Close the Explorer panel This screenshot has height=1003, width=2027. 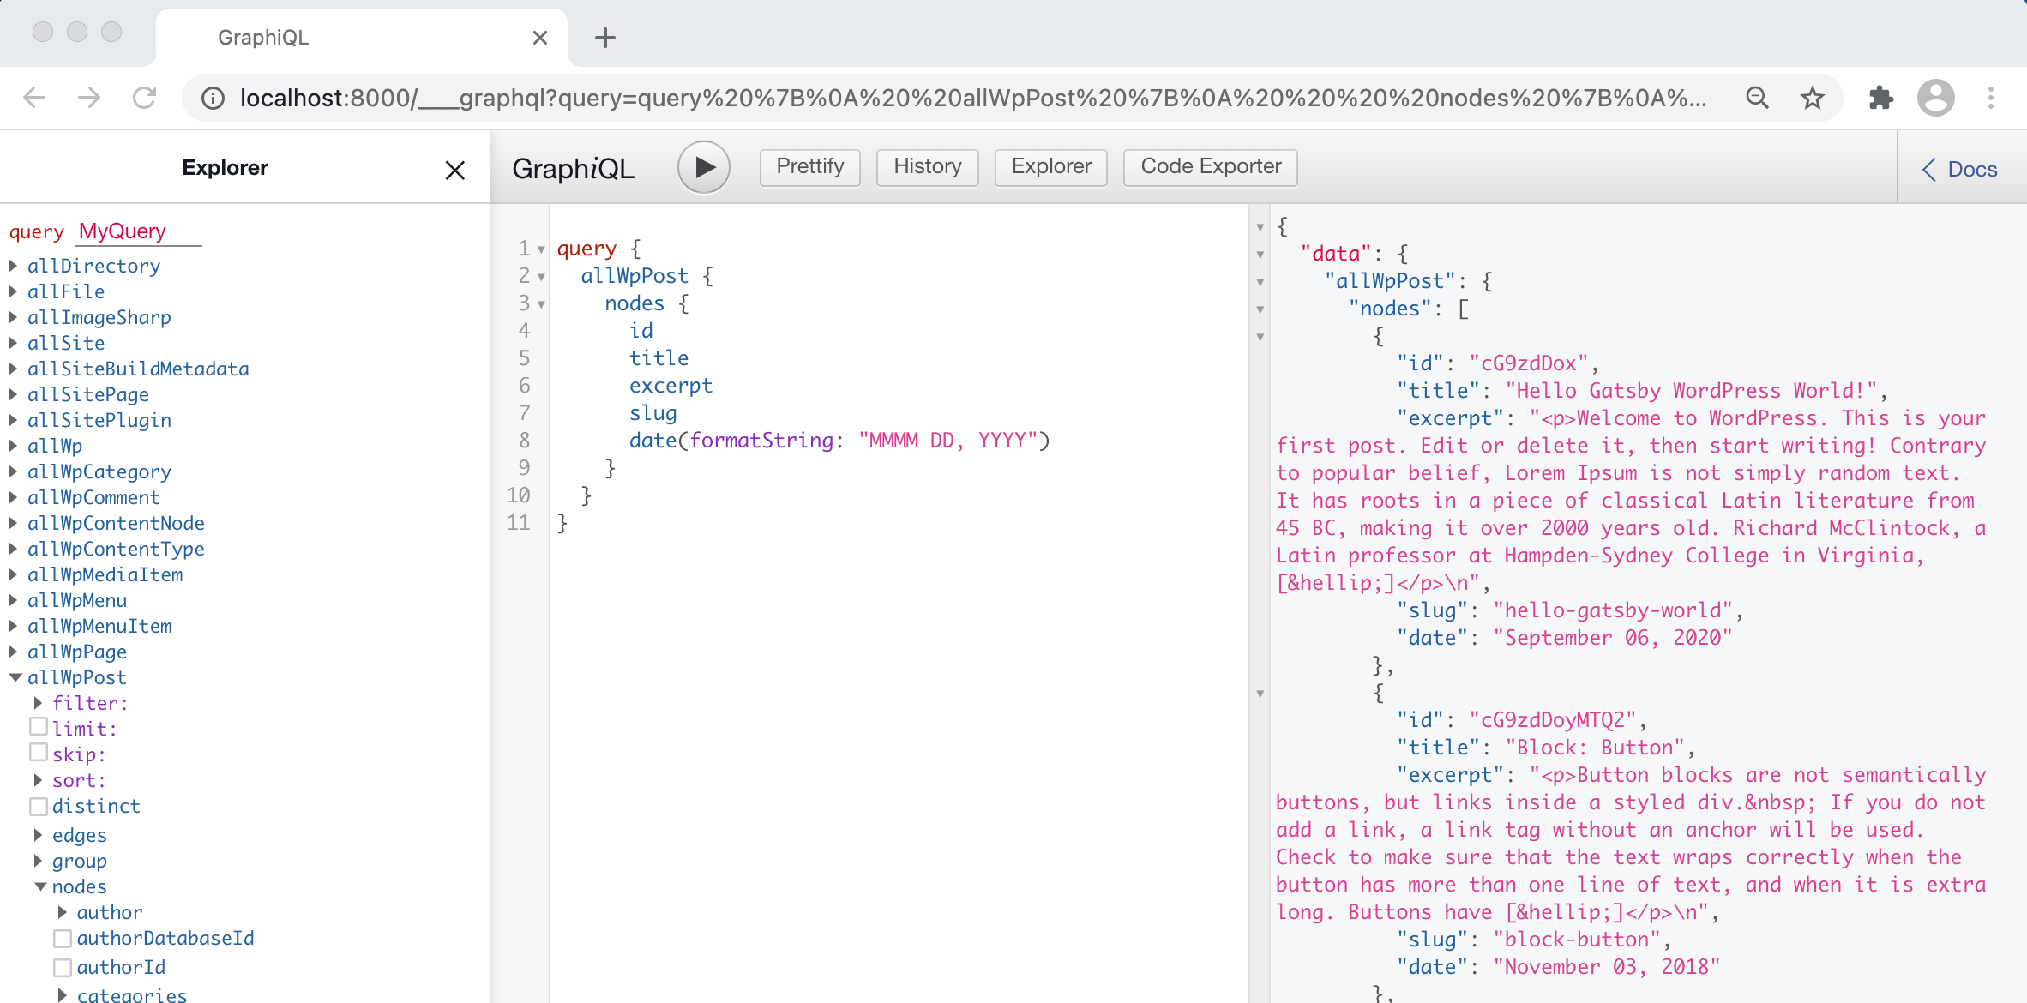pos(455,170)
